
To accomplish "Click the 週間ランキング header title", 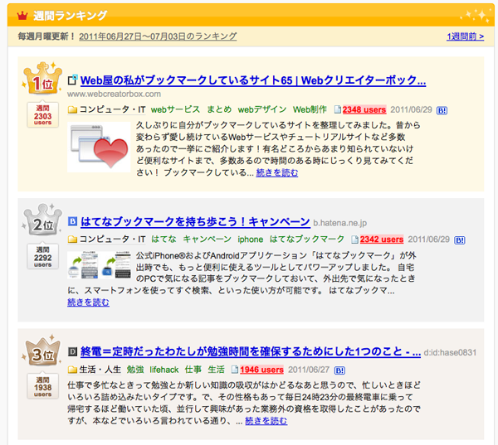I will [x=71, y=15].
